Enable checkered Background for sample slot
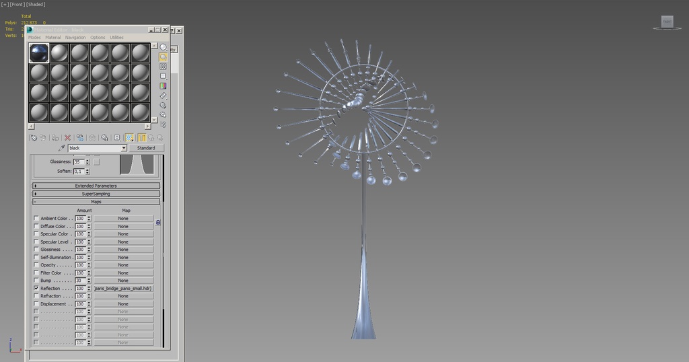Image resolution: width=689 pixels, height=362 pixels. click(164, 67)
